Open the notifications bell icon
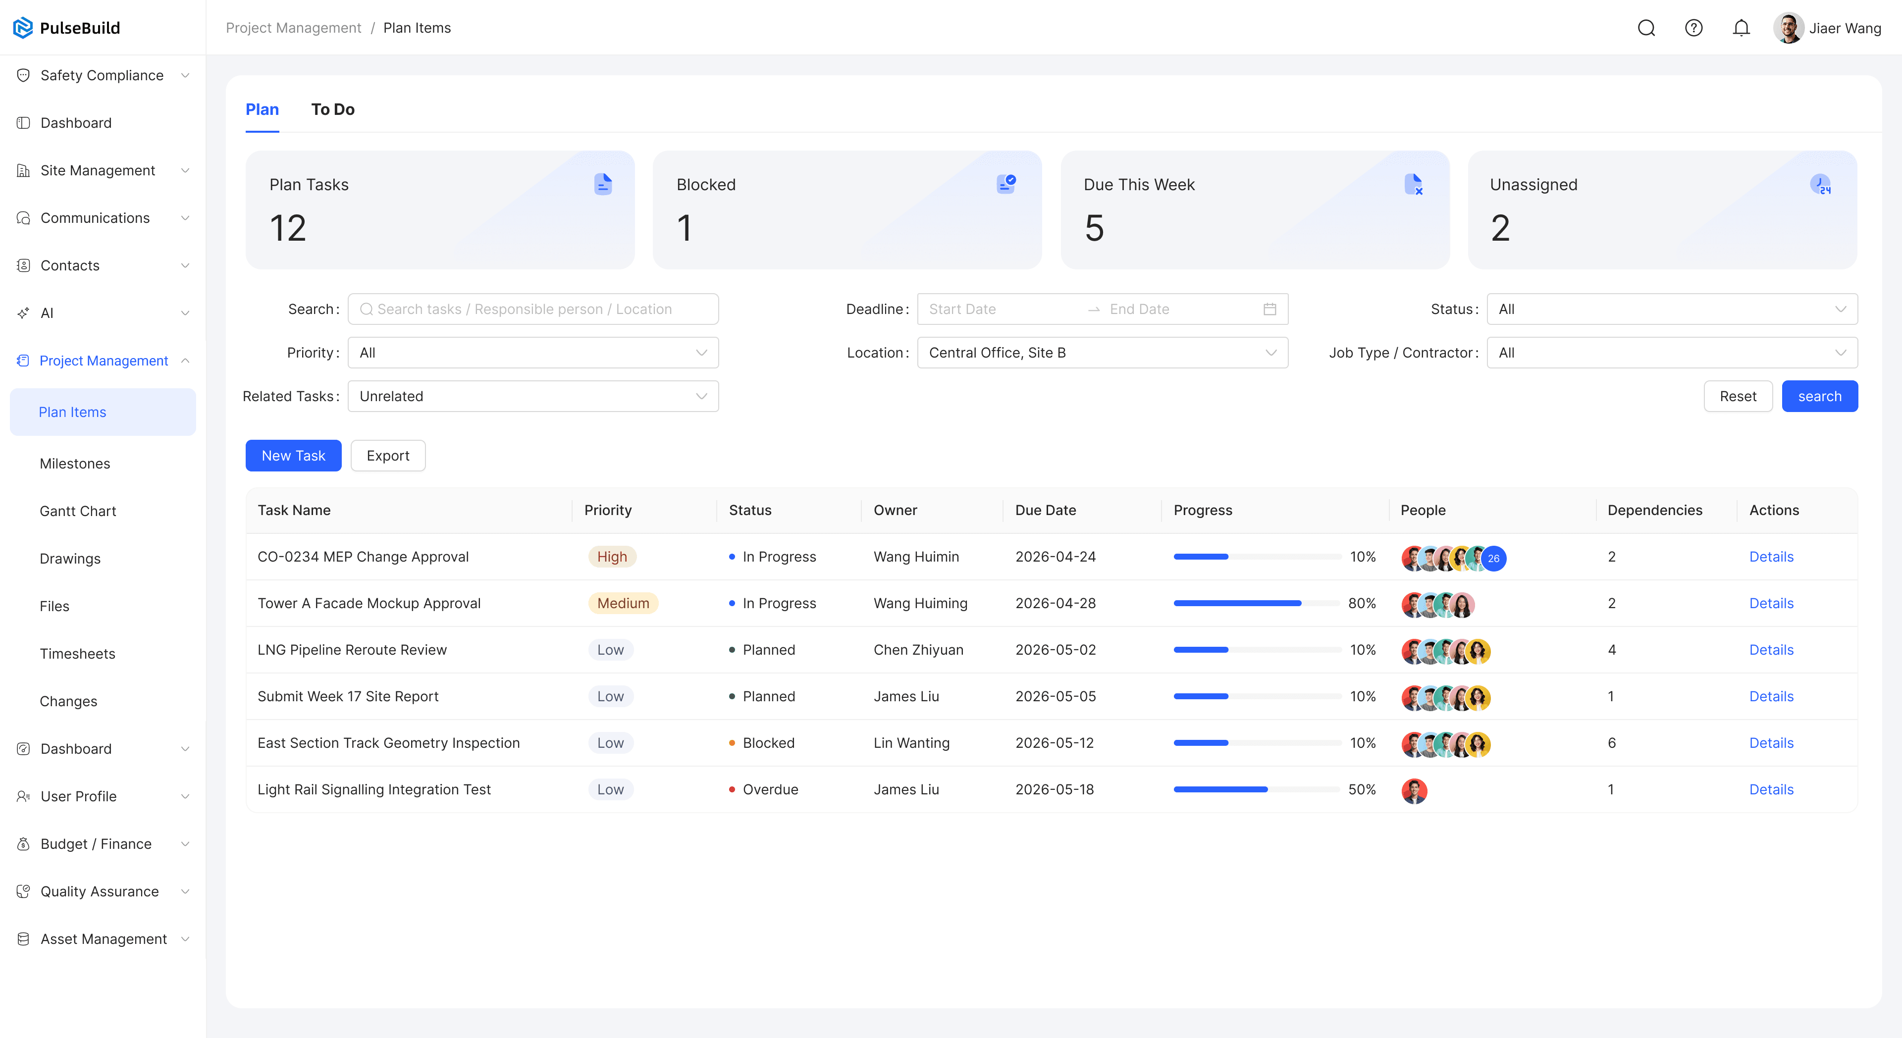The height and width of the screenshot is (1038, 1902). pyautogui.click(x=1741, y=28)
